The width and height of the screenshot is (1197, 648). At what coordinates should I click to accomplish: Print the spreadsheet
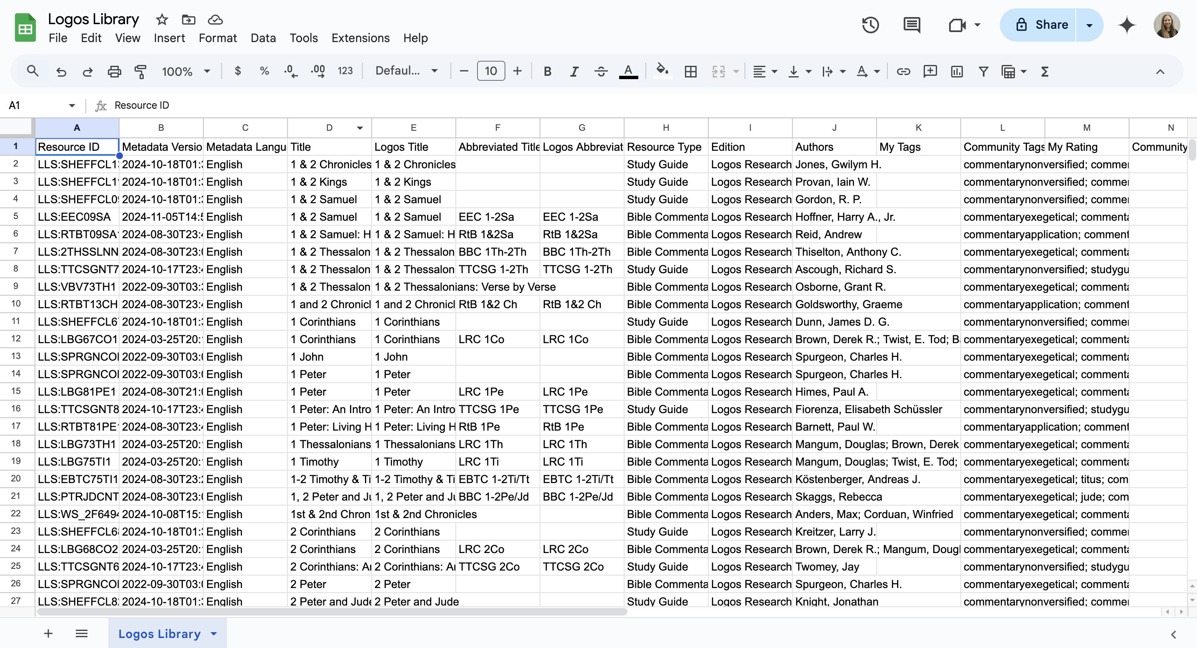point(114,71)
